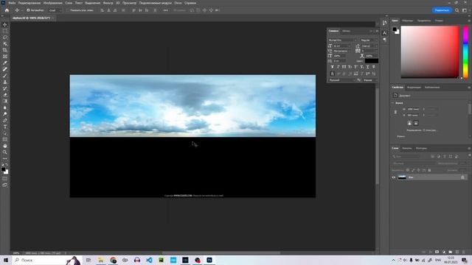
Task: Open the Окно menu
Action: point(178,3)
